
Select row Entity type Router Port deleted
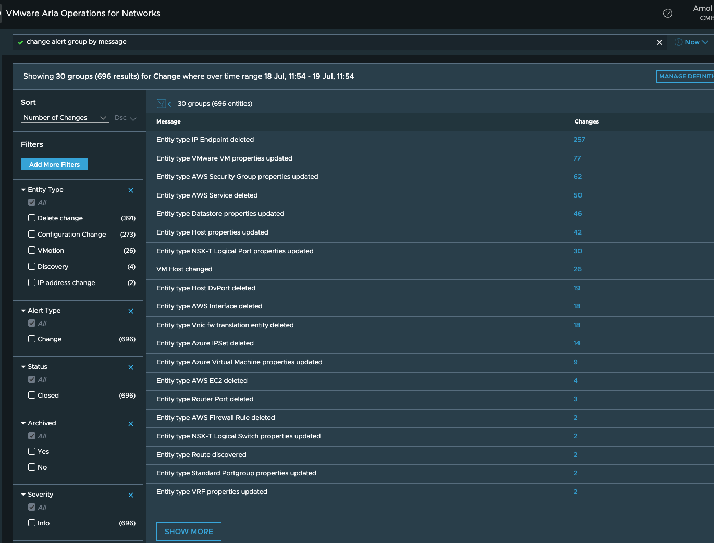tap(430, 399)
